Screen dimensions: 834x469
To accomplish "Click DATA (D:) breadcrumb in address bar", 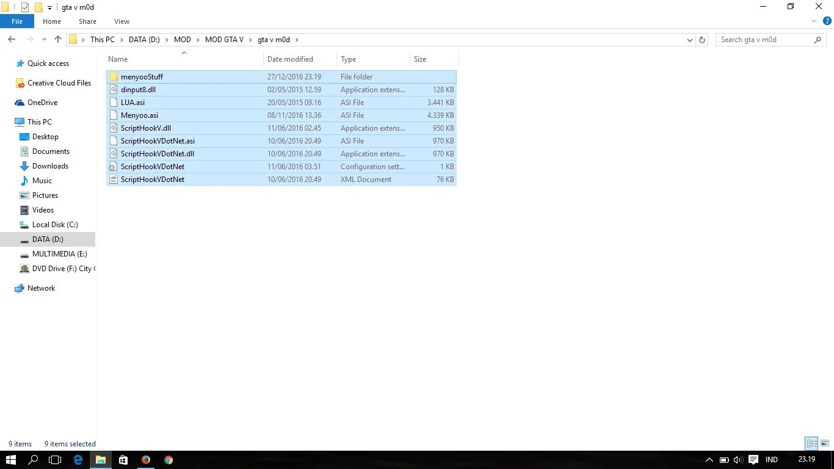I will [144, 40].
